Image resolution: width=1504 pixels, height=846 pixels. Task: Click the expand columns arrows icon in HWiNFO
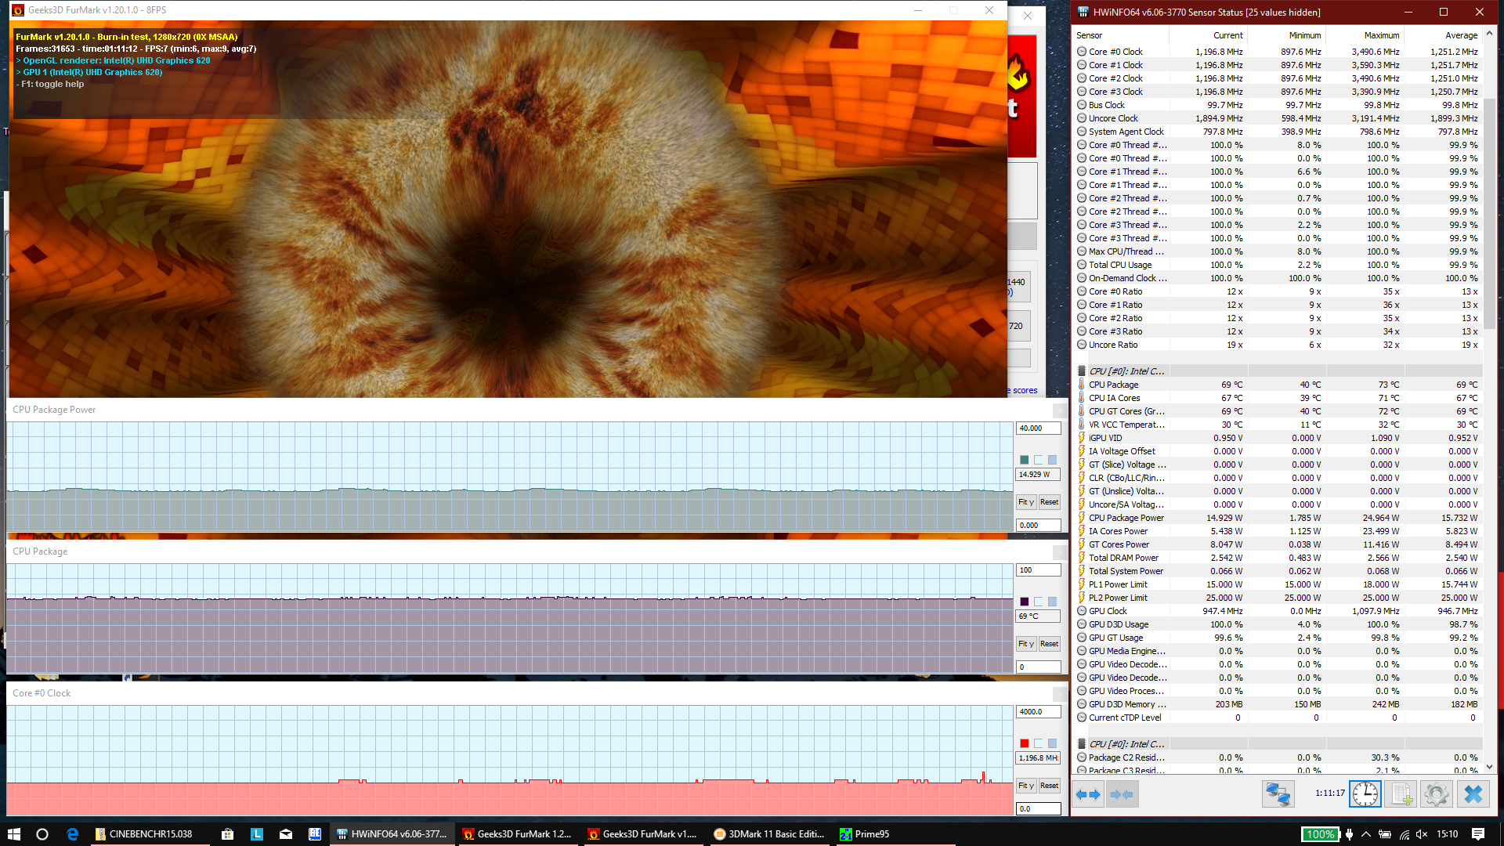1087,794
